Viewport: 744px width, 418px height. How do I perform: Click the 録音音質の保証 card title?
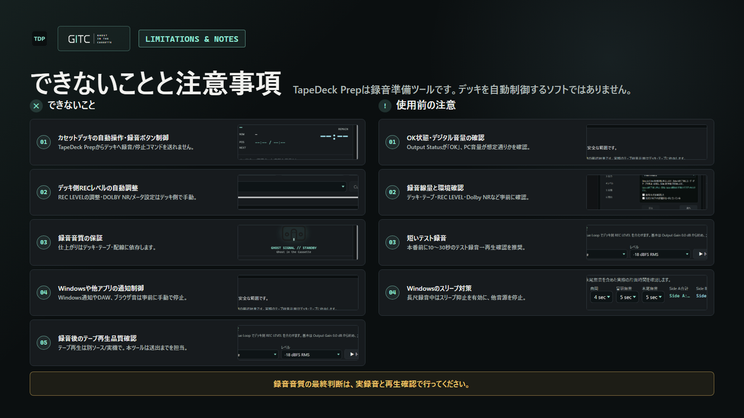click(80, 238)
